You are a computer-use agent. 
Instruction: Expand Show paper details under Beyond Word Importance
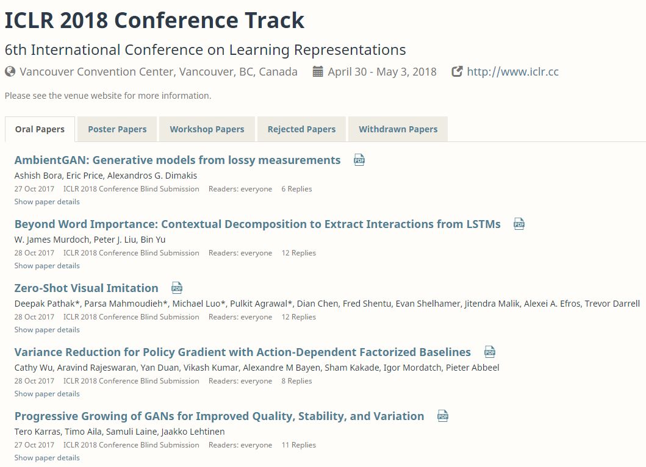(x=47, y=266)
